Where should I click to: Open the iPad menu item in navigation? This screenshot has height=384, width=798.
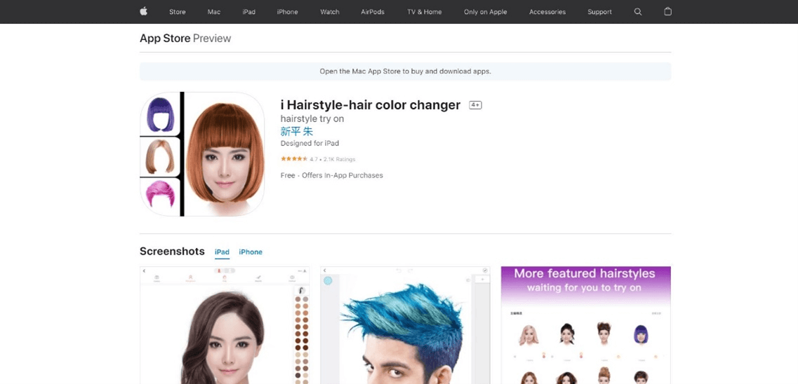pos(249,12)
